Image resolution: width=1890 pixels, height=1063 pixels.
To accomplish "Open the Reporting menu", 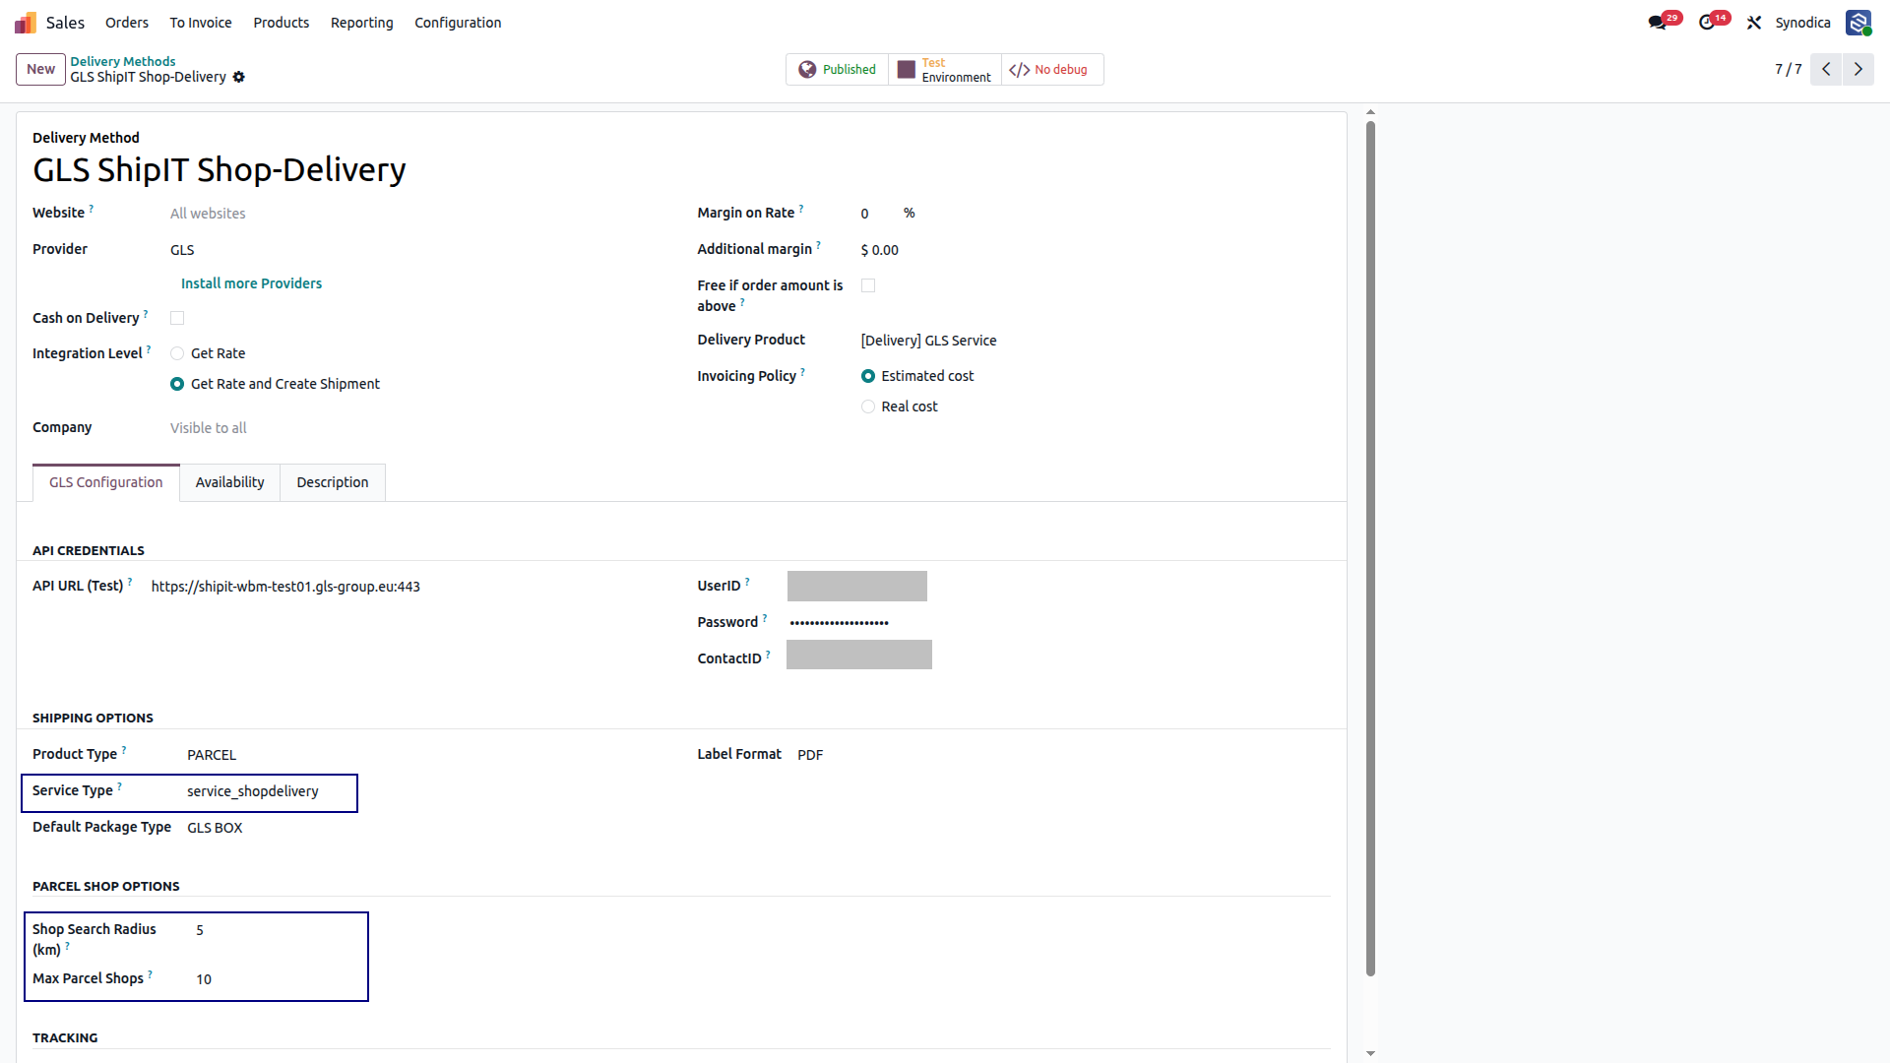I will pyautogui.click(x=362, y=23).
